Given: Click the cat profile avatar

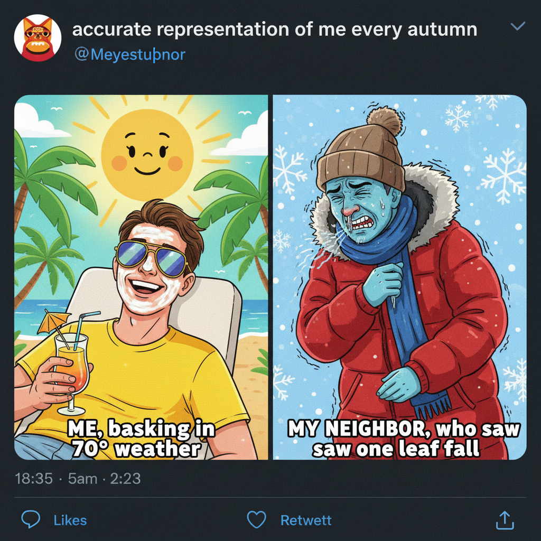Looking at the screenshot, I should pos(38,39).
